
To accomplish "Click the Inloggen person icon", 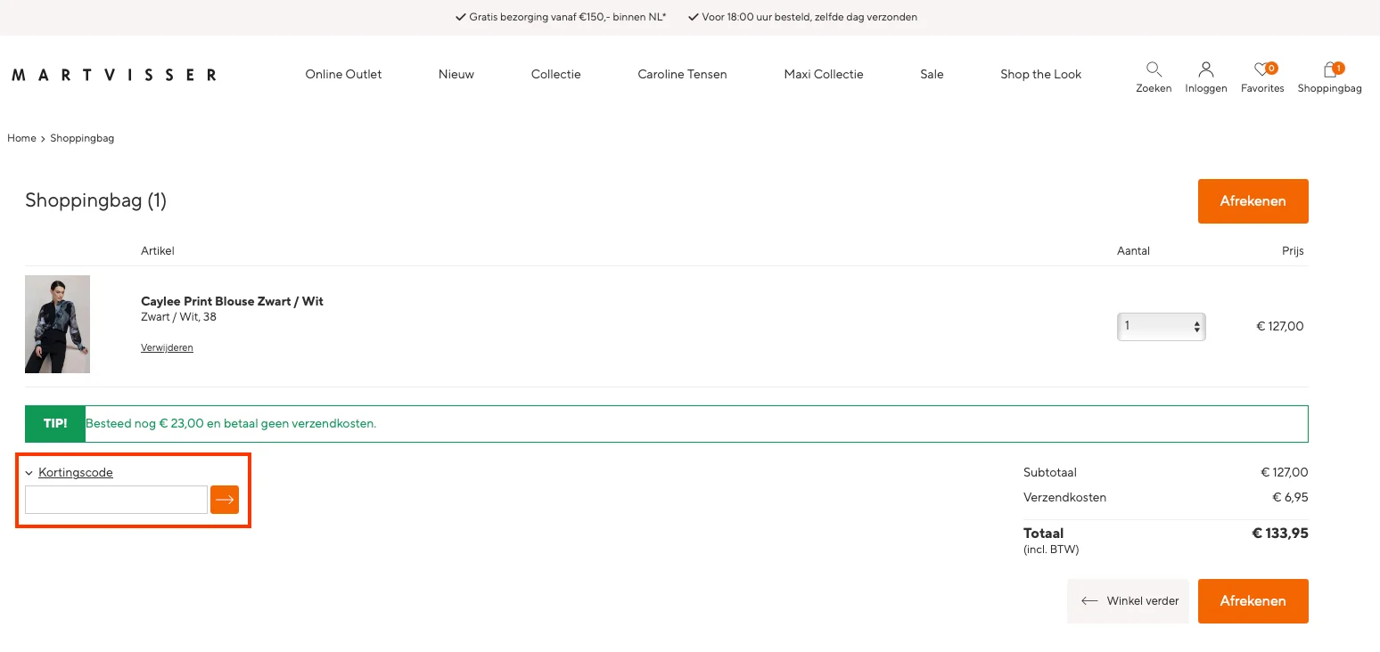I will (x=1206, y=69).
